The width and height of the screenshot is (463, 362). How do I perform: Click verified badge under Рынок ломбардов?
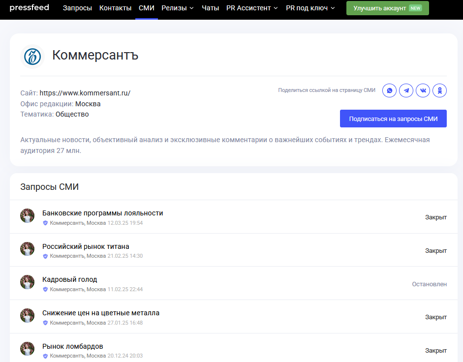[x=45, y=356]
